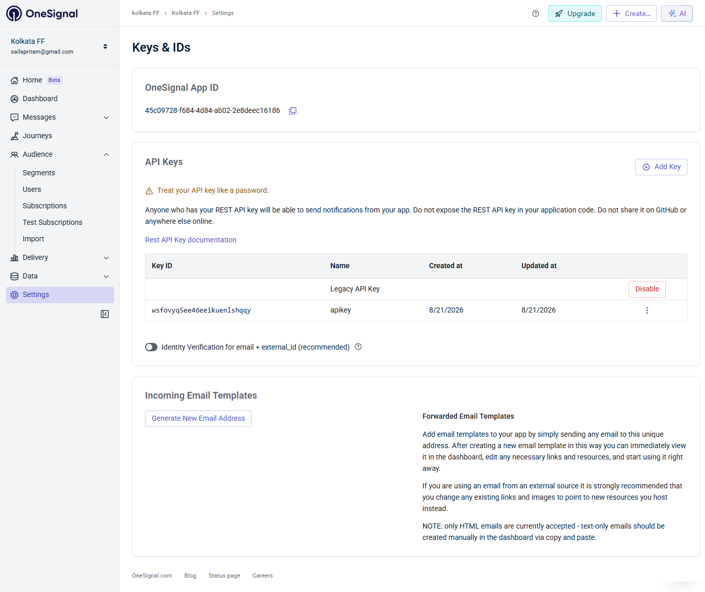The image size is (705, 592).
Task: Copy the OneSignal App ID
Action: [293, 111]
